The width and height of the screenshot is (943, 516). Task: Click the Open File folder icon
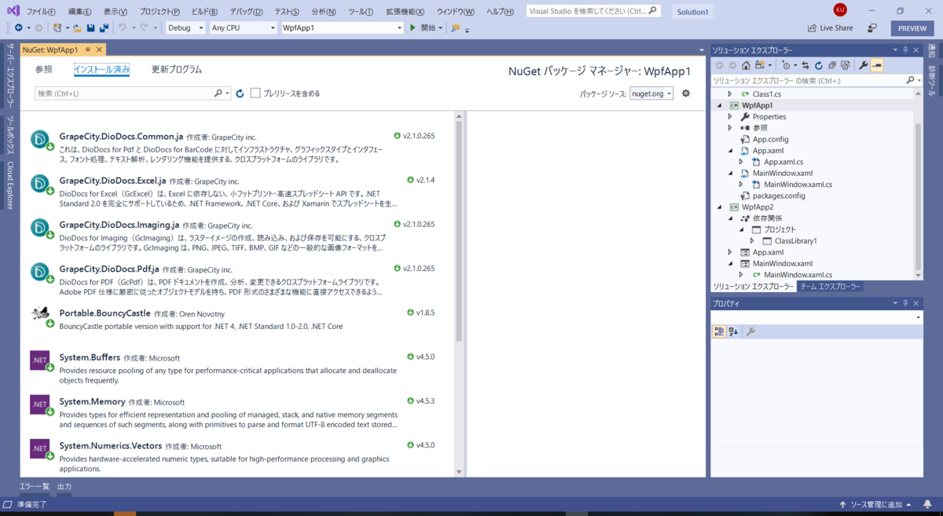point(77,27)
